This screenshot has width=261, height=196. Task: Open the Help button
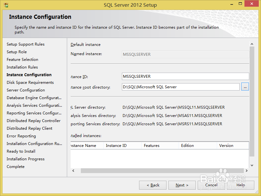point(241,185)
